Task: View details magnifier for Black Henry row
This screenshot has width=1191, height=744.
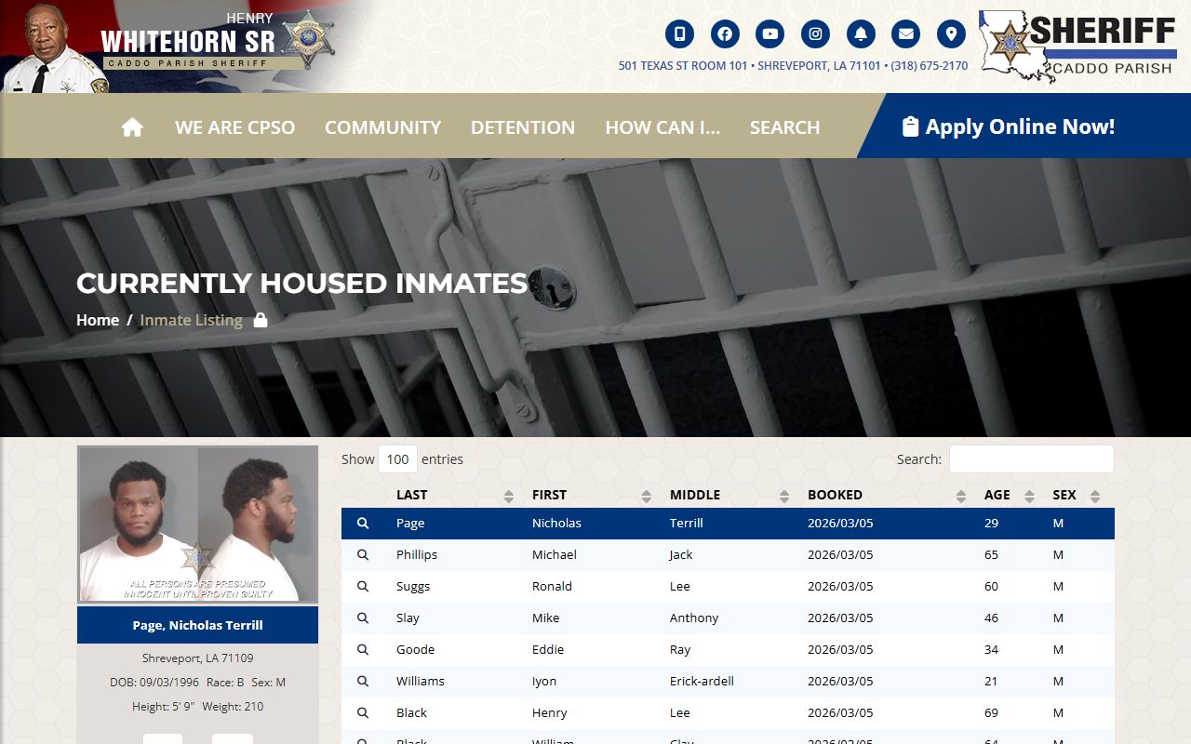Action: tap(363, 713)
